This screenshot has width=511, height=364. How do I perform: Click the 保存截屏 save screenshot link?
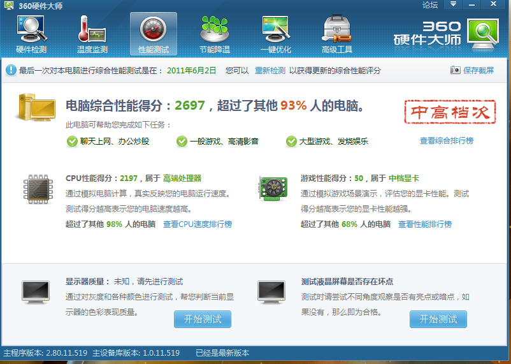[479, 71]
